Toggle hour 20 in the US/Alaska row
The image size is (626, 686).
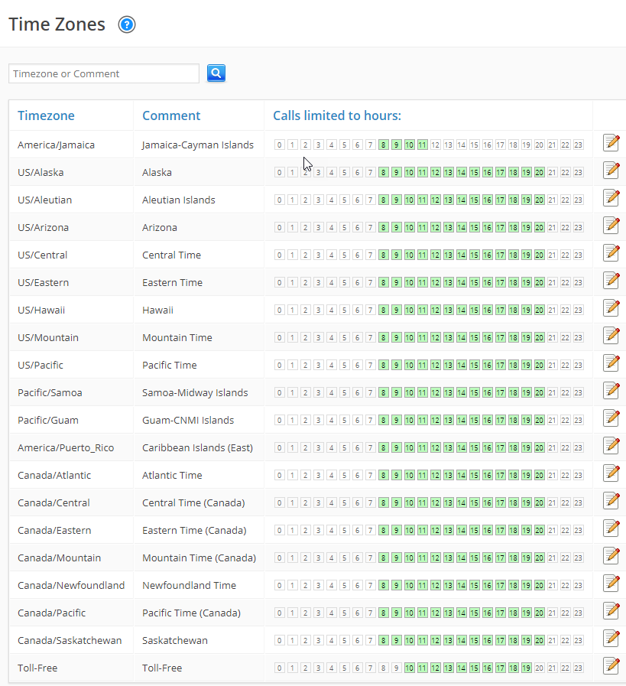pos(540,172)
